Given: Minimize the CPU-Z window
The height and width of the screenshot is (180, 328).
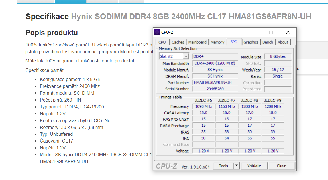Looking at the screenshot, I should (x=254, y=32).
